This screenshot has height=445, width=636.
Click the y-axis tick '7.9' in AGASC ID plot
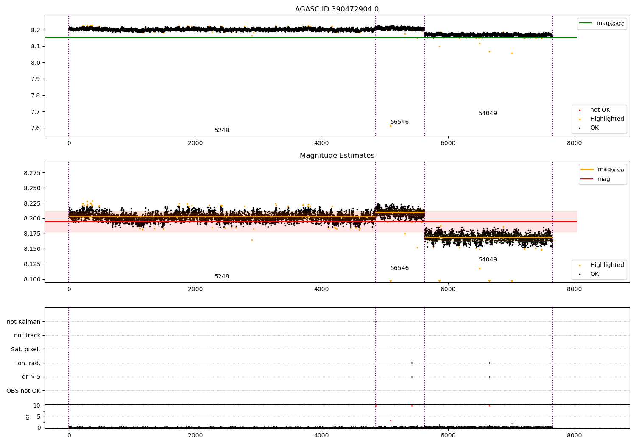pyautogui.click(x=35, y=79)
